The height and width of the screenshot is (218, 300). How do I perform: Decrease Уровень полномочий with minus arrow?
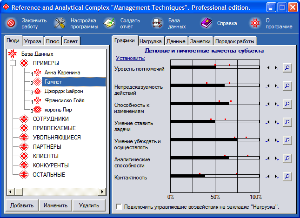[x=267, y=68]
